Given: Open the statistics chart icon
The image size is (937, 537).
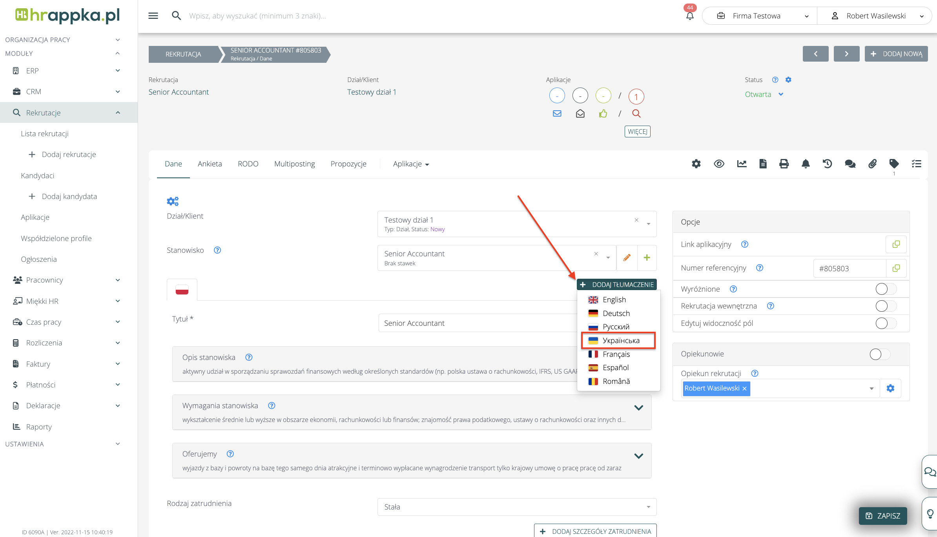Looking at the screenshot, I should (742, 164).
